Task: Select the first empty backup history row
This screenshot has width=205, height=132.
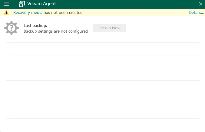Action: click(103, 49)
